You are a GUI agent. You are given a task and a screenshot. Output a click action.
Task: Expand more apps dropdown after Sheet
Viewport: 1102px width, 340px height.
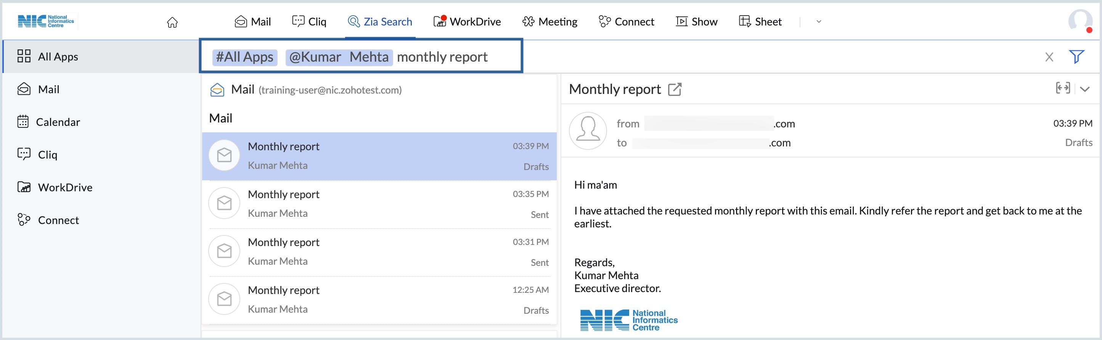(818, 22)
